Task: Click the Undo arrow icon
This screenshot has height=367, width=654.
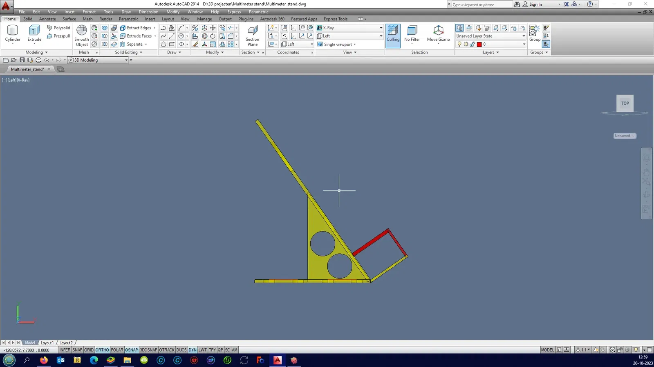Action: point(47,60)
